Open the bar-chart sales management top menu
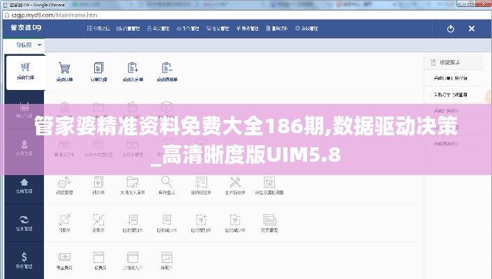Screen dimensions: 492x279 pos(128,29)
